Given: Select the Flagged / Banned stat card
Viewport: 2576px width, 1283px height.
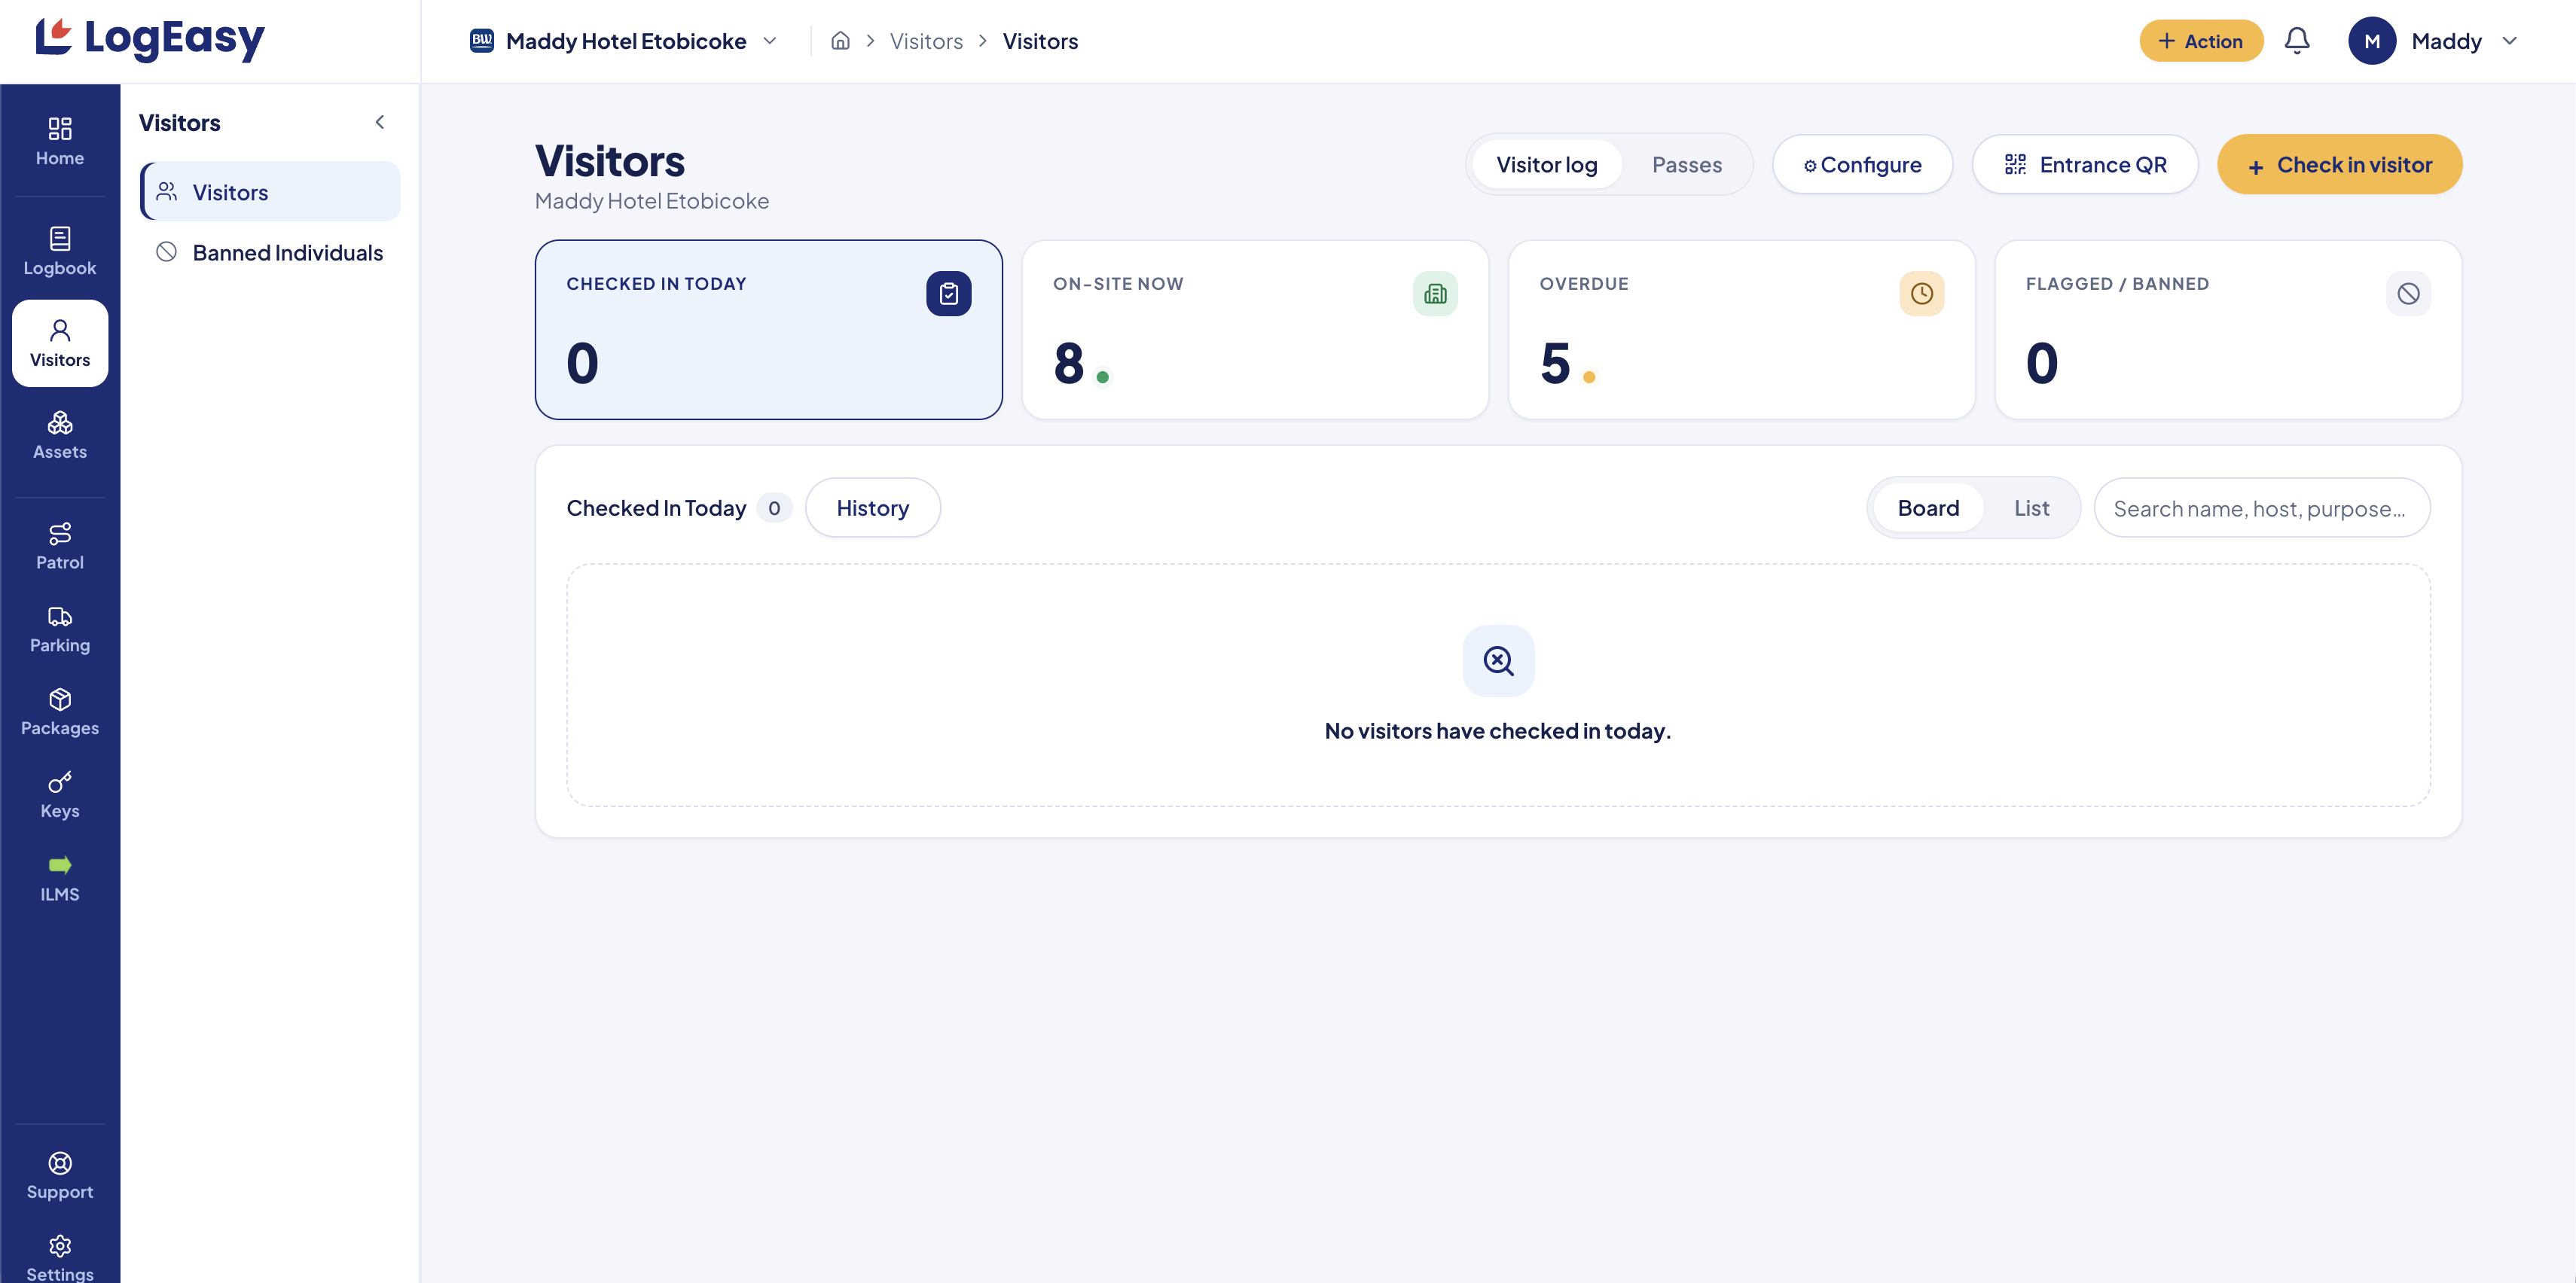Looking at the screenshot, I should coord(2227,330).
